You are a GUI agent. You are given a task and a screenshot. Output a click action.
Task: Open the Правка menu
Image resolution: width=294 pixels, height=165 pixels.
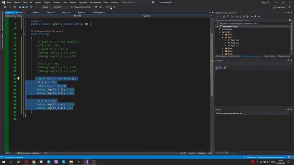click(17, 2)
